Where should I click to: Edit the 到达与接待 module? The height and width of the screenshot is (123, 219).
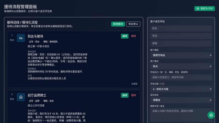125,36
